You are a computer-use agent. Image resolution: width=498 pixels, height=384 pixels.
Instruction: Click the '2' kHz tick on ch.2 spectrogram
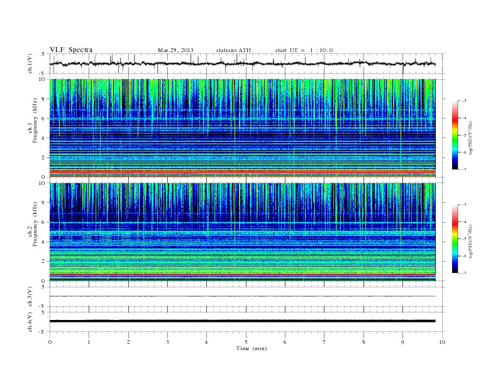(x=44, y=262)
